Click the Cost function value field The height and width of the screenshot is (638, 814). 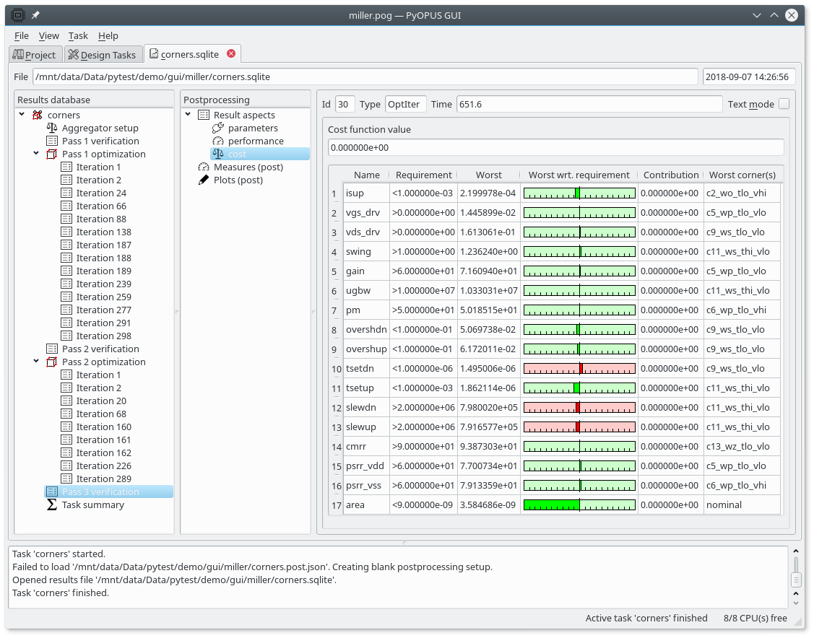pos(555,147)
